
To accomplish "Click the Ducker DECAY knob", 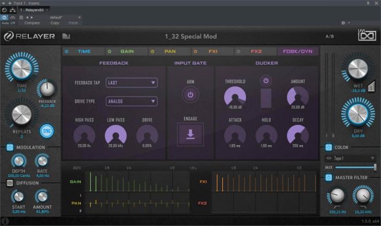I will pyautogui.click(x=298, y=135).
